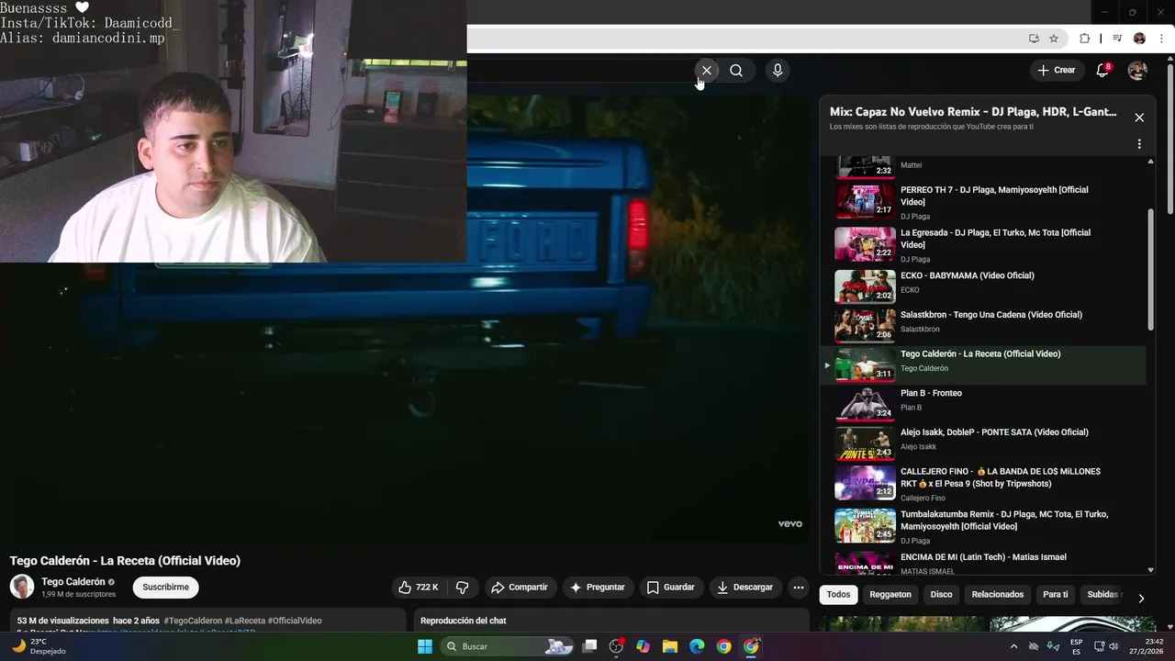
Task: Clear the YouTube search box with the X icon
Action: point(706,71)
